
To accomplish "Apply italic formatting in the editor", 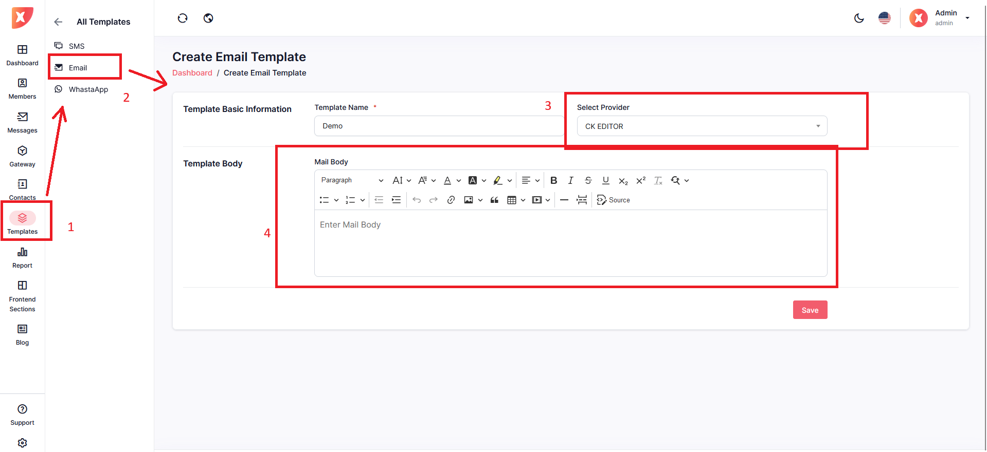I will 570,180.
